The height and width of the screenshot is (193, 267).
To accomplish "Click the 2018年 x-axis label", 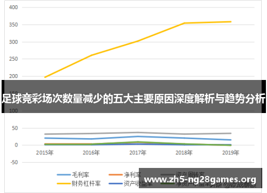I will pyautogui.click(x=184, y=152).
